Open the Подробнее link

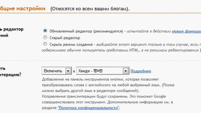pyautogui.click(x=141, y=71)
